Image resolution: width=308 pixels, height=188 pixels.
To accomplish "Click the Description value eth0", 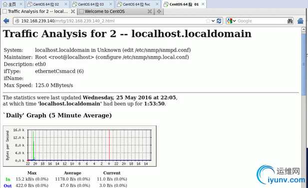I will pyautogui.click(x=40, y=64).
